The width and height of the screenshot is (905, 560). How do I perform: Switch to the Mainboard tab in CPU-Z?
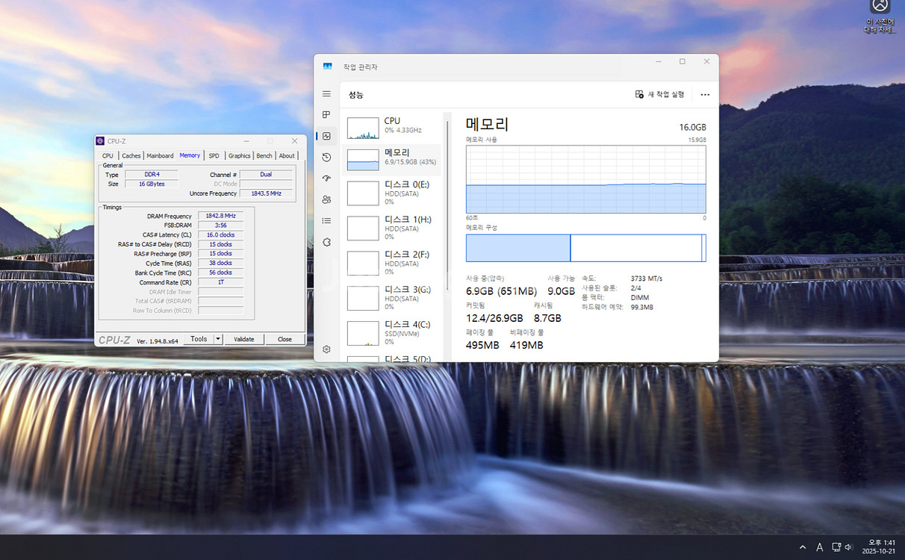(160, 156)
